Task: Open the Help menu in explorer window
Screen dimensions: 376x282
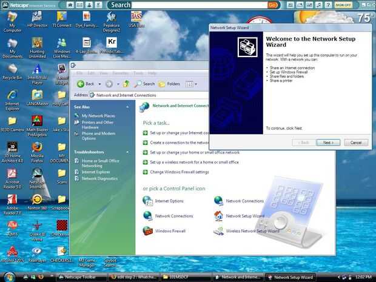Action: pyautogui.click(x=152, y=73)
